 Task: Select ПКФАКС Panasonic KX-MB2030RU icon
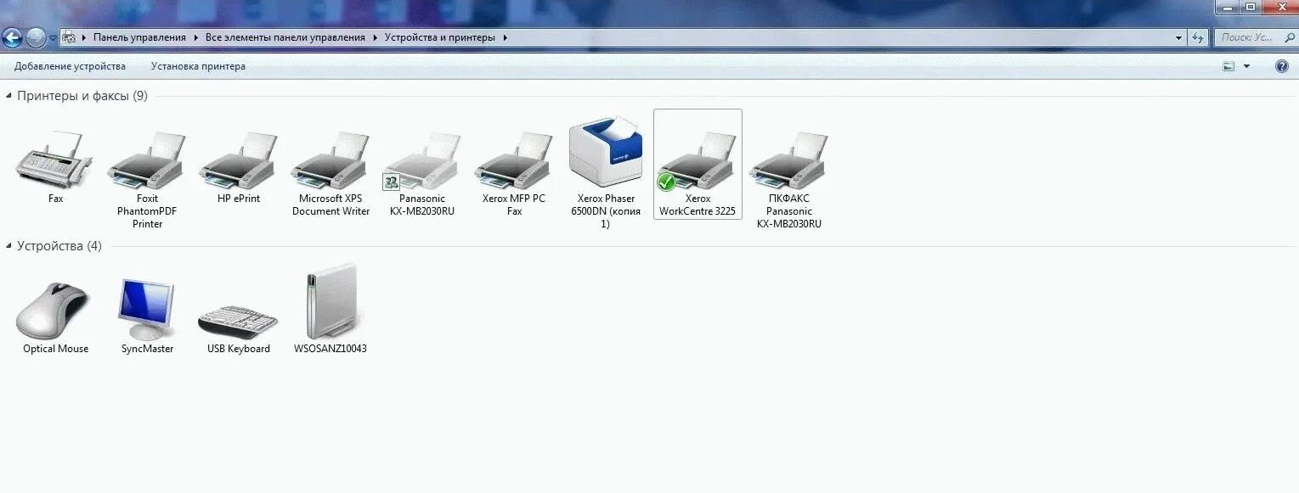[x=789, y=160]
